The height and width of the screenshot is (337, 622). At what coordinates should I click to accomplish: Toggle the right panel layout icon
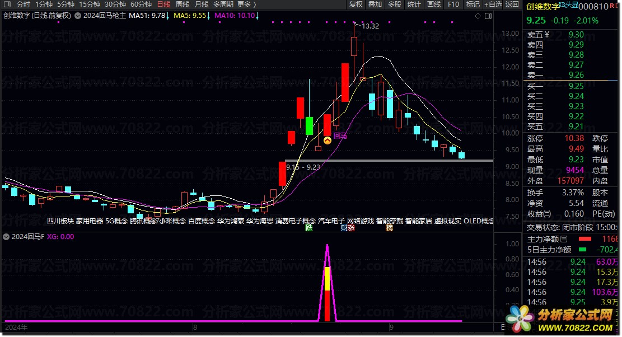pyautogui.click(x=488, y=16)
